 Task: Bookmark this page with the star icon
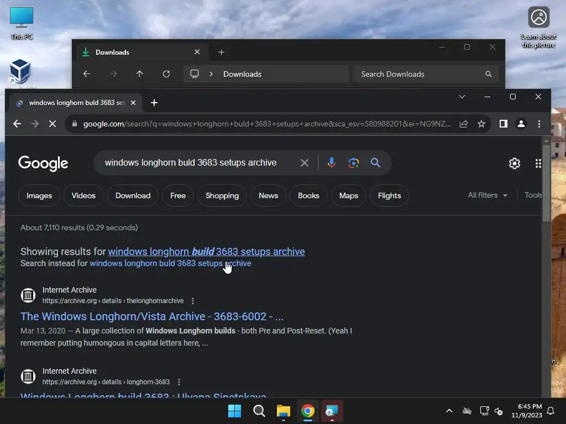(x=481, y=124)
